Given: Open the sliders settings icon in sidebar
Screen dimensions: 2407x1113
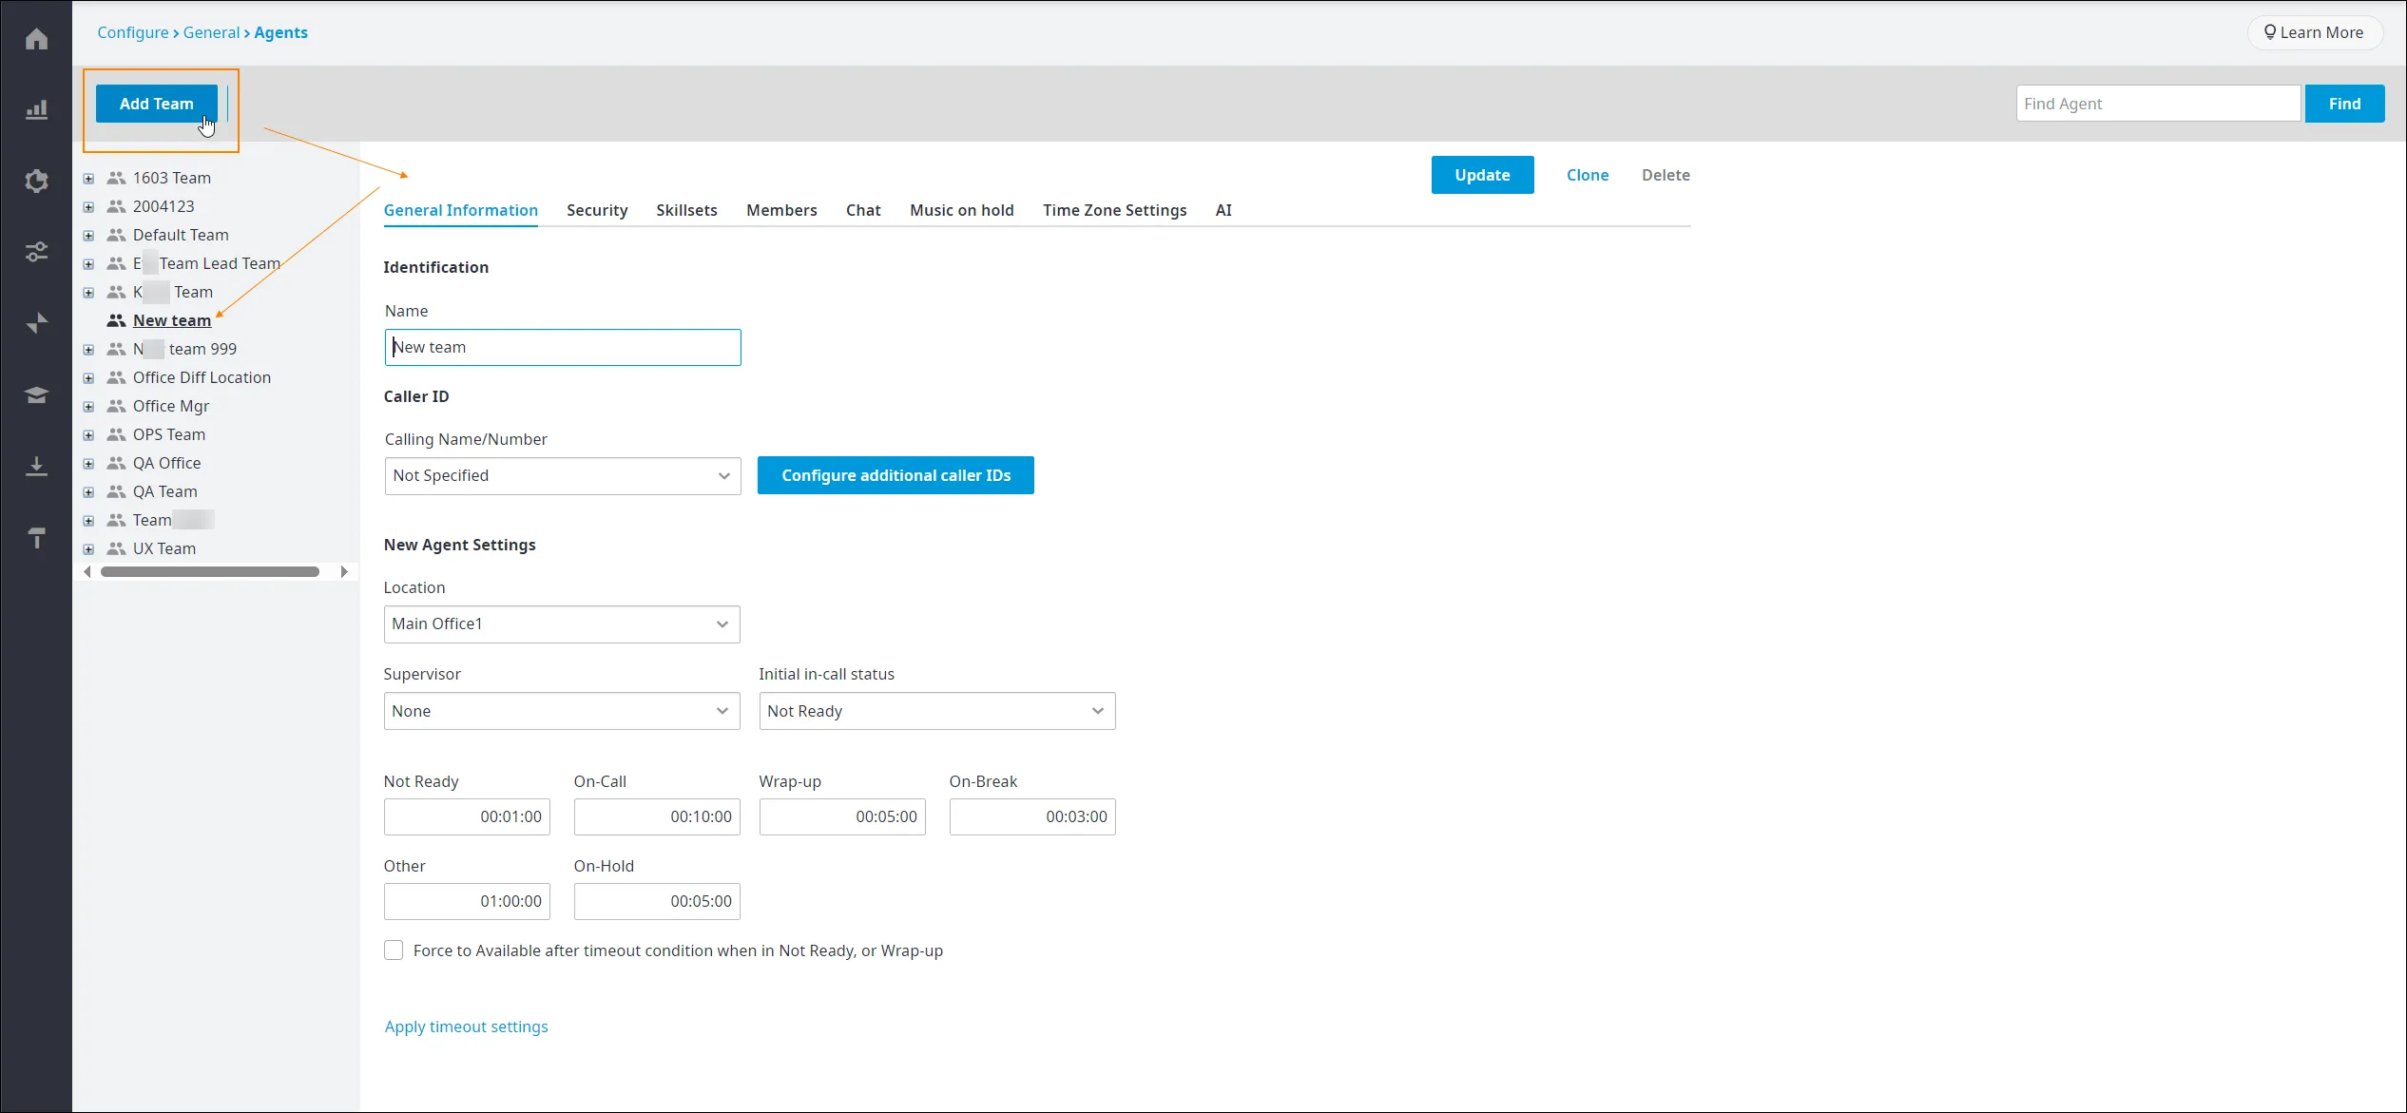Looking at the screenshot, I should point(36,252).
